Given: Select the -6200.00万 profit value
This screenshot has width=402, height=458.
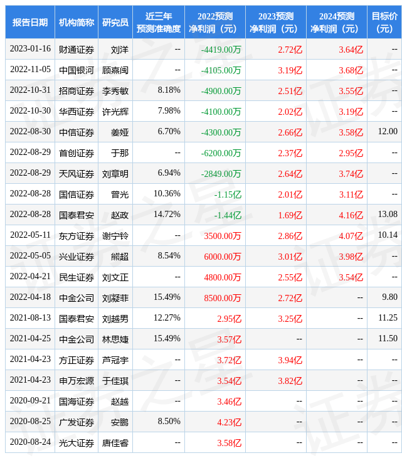Looking at the screenshot, I should pos(221,153).
